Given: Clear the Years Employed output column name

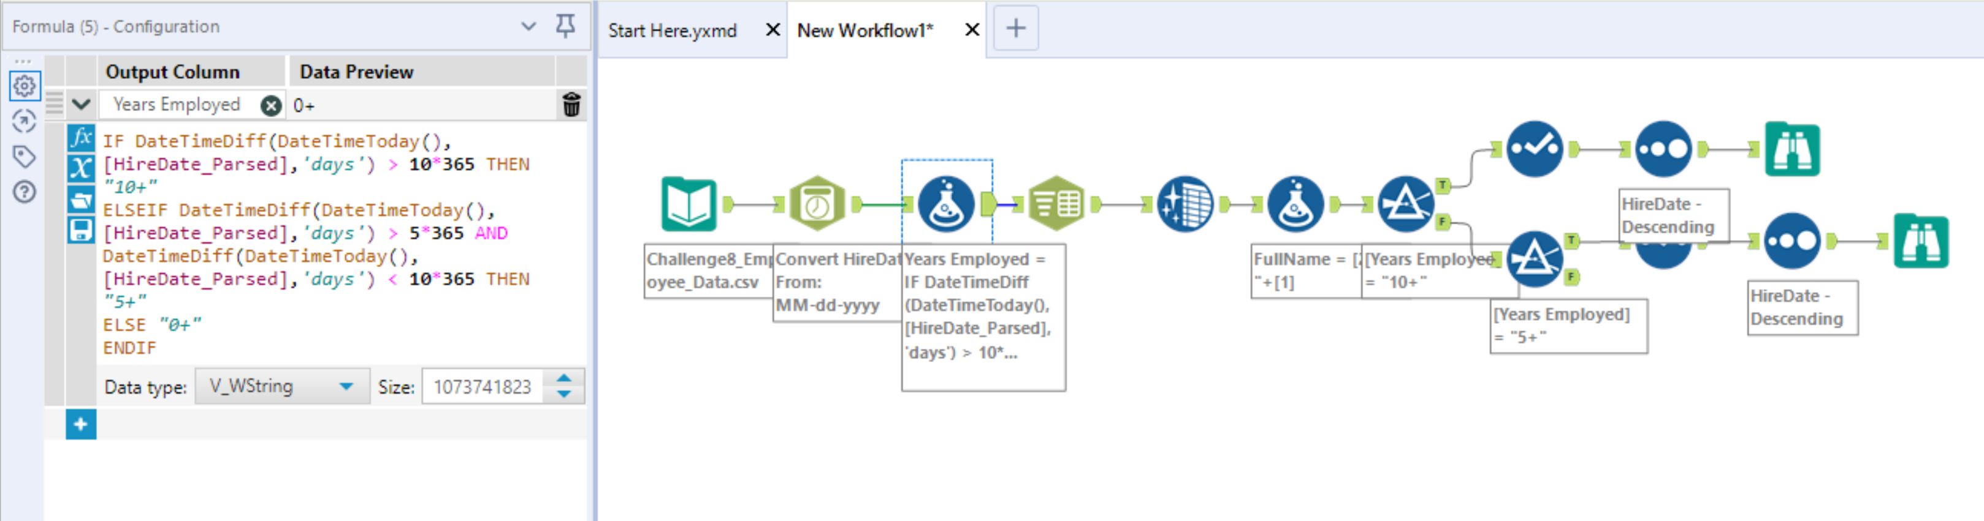Looking at the screenshot, I should [x=270, y=105].
